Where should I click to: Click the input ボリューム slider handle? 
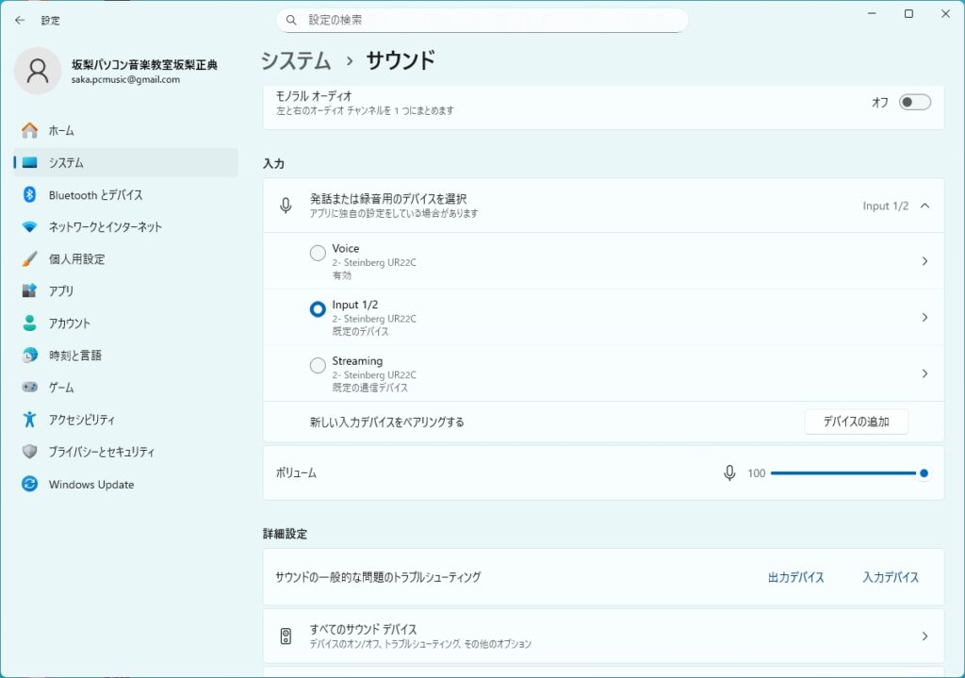[924, 473]
